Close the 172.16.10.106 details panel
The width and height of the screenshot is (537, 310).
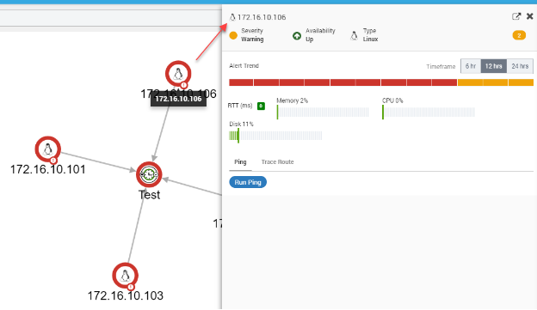click(530, 16)
